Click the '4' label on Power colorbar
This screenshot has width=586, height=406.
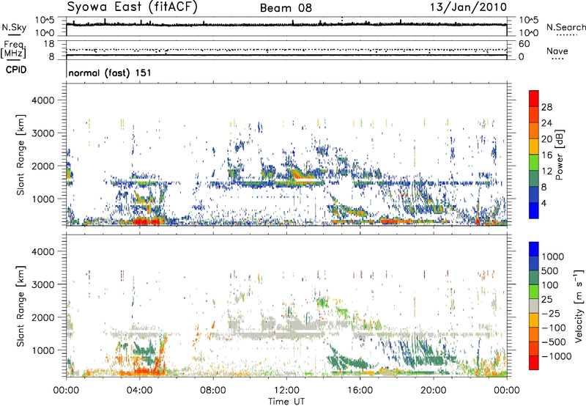point(544,204)
